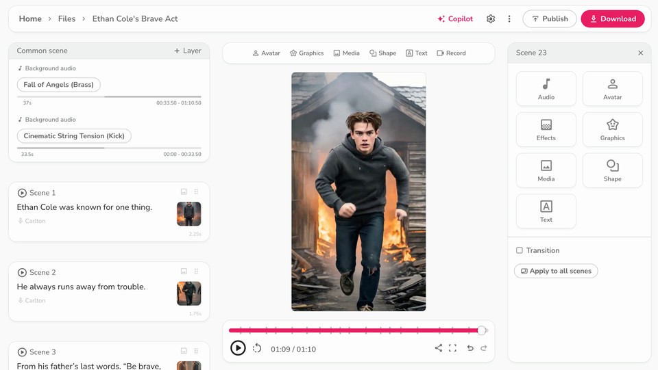Click the replay loop icon
The height and width of the screenshot is (370, 658).
click(257, 348)
